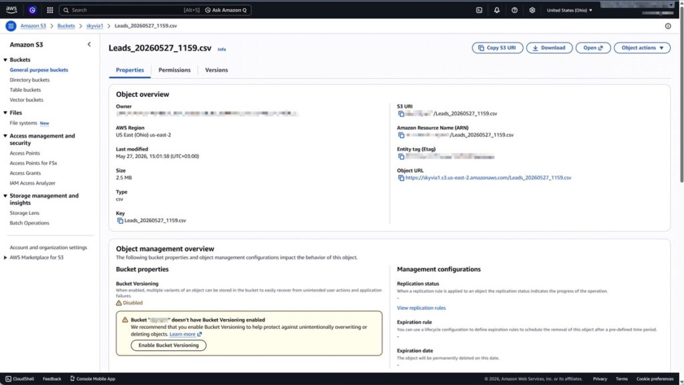684x385 pixels.
Task: Open Access Grants in sidebar
Action: 25,173
